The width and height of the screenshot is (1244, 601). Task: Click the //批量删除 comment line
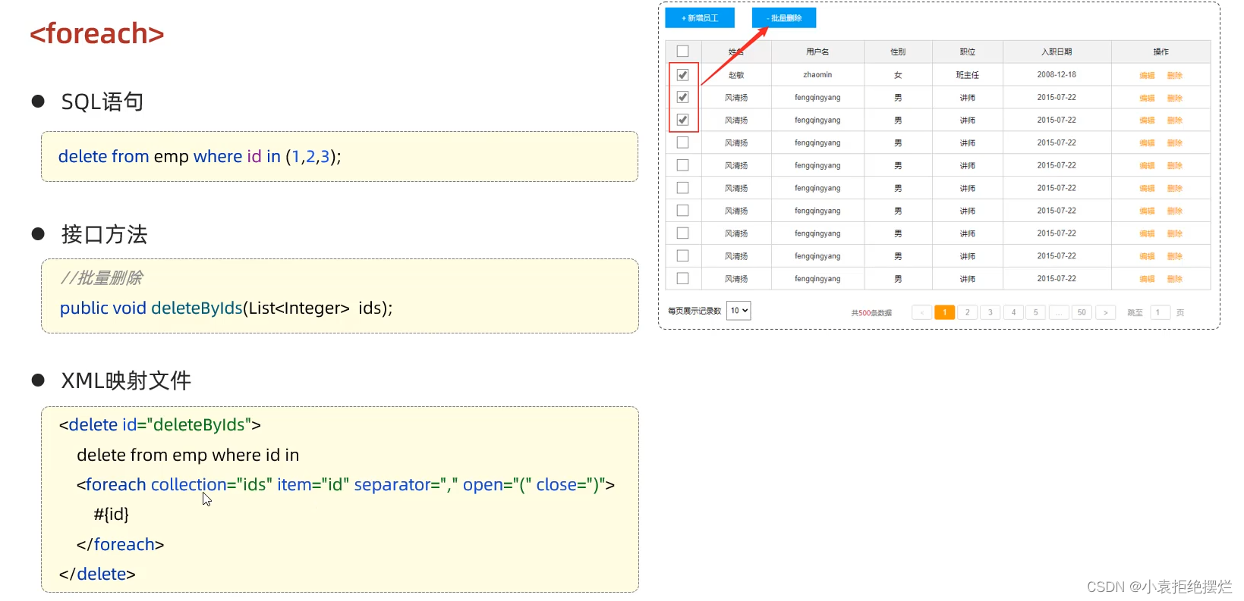101,278
